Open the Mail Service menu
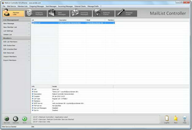The width and height of the screenshot is (192, 130). tap(11, 6)
